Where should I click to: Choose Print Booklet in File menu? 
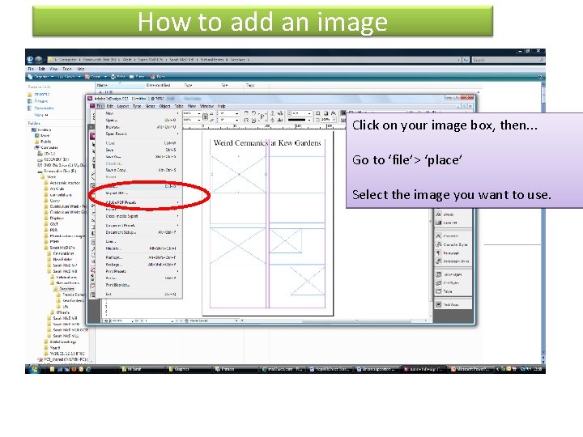141,285
